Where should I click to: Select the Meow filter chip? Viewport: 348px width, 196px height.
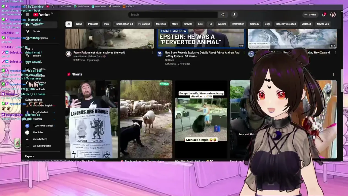[x=175, y=24]
